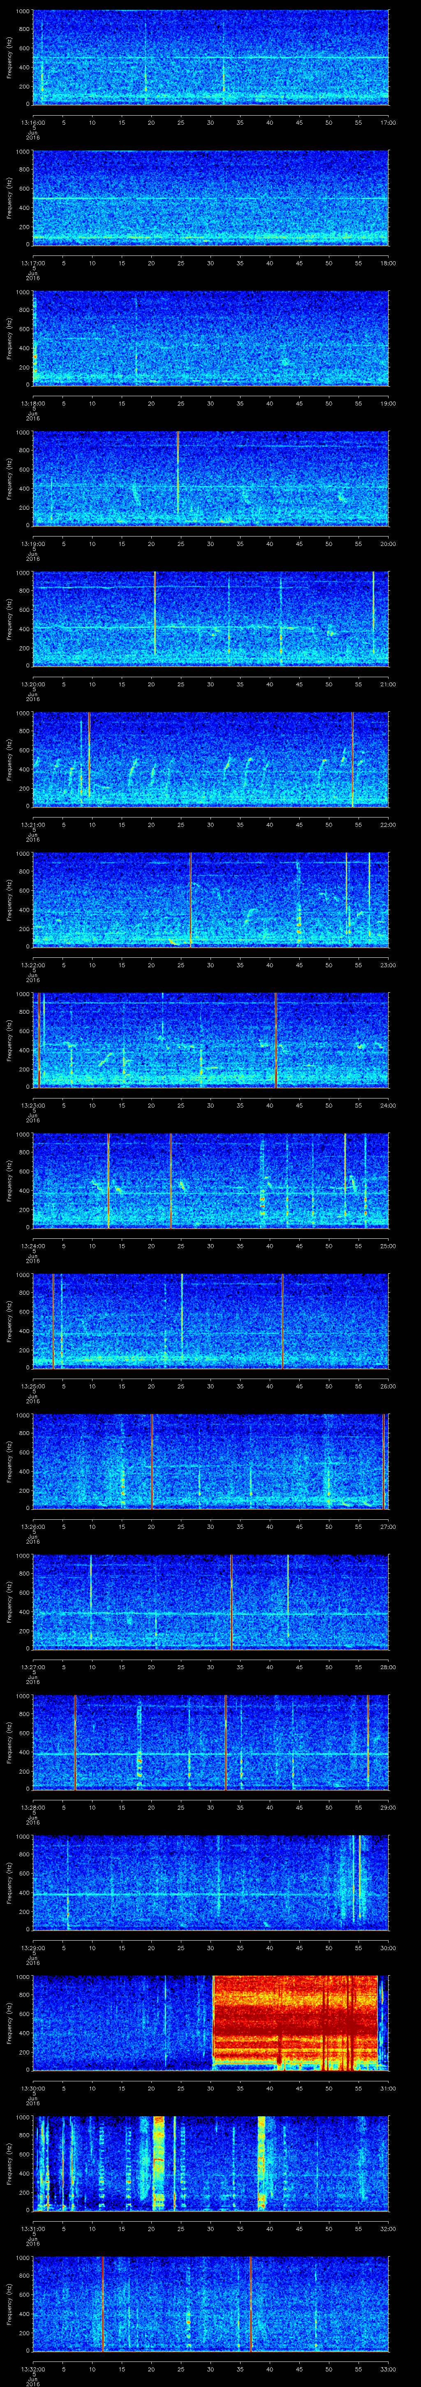Click the red vertical line near 33 seconds in the 13:27:00 panel
Screen dimensions: 421x2387
pos(231,1602)
